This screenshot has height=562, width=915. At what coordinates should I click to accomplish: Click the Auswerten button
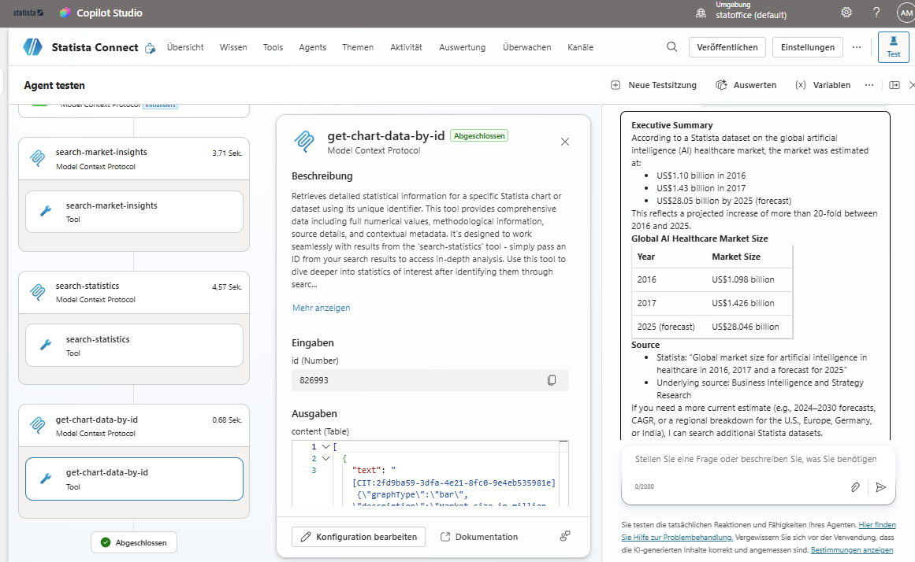pyautogui.click(x=746, y=85)
